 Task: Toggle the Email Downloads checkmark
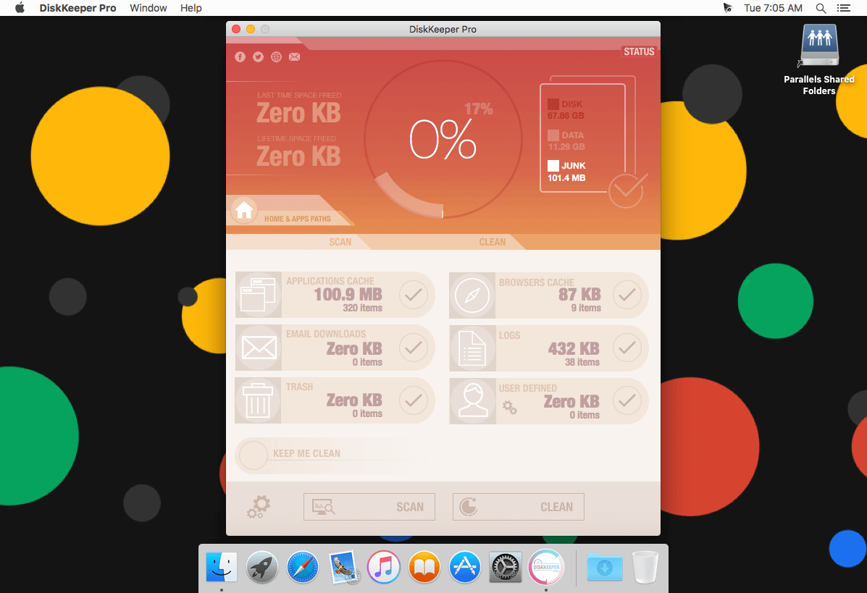click(413, 348)
